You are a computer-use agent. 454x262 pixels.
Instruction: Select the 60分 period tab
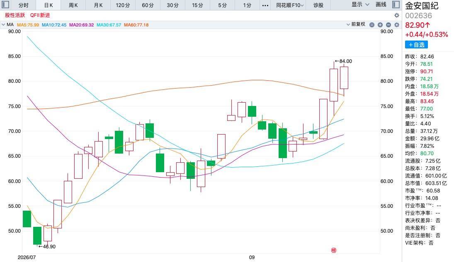[148, 5]
